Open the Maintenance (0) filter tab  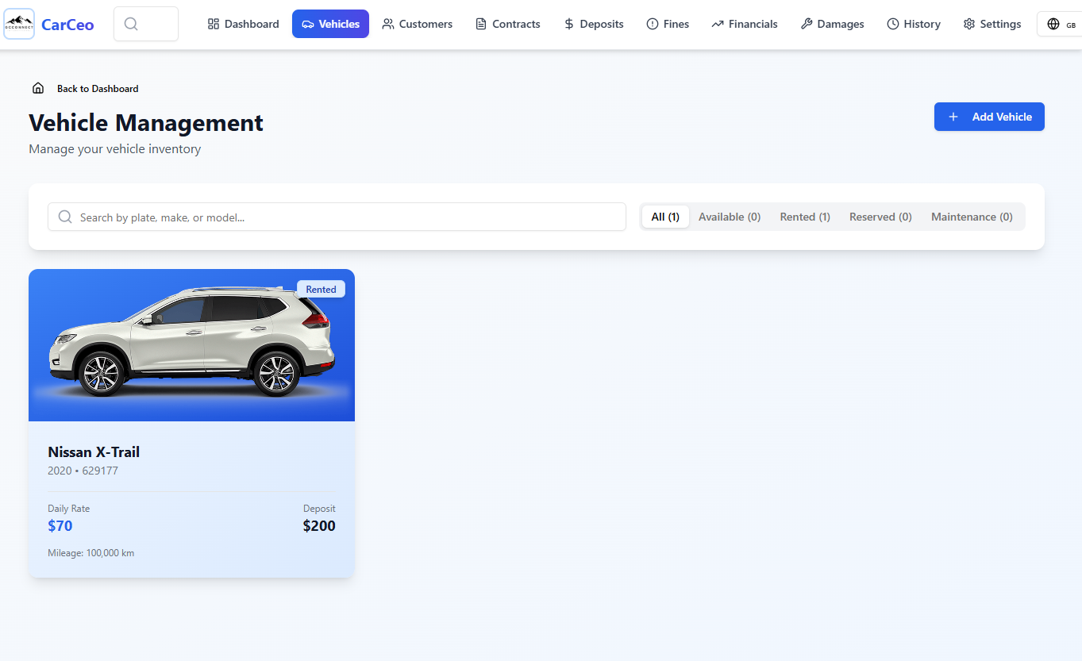click(x=971, y=216)
